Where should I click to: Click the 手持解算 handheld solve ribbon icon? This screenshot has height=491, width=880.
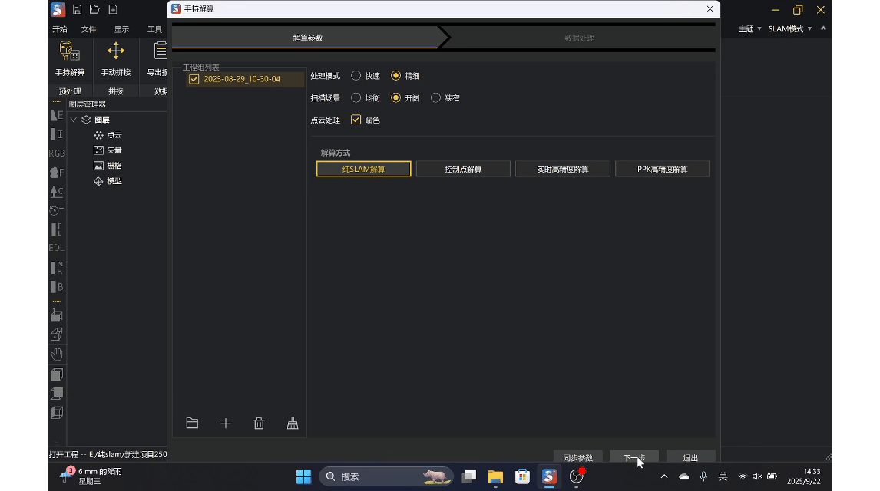(x=70, y=52)
